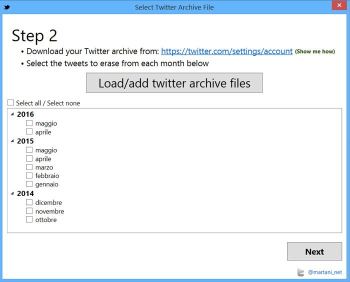Collapse the 2016 tree node arrow

coord(12,114)
